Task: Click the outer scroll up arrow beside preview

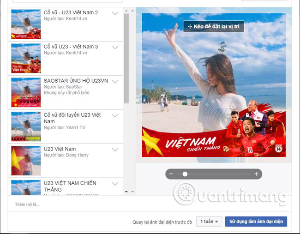Action: [132, 11]
